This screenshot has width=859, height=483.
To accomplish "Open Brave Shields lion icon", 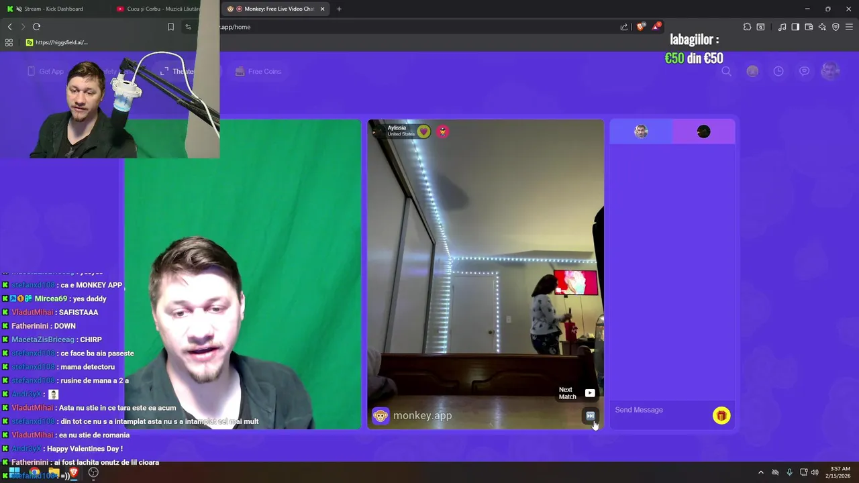I will [640, 27].
